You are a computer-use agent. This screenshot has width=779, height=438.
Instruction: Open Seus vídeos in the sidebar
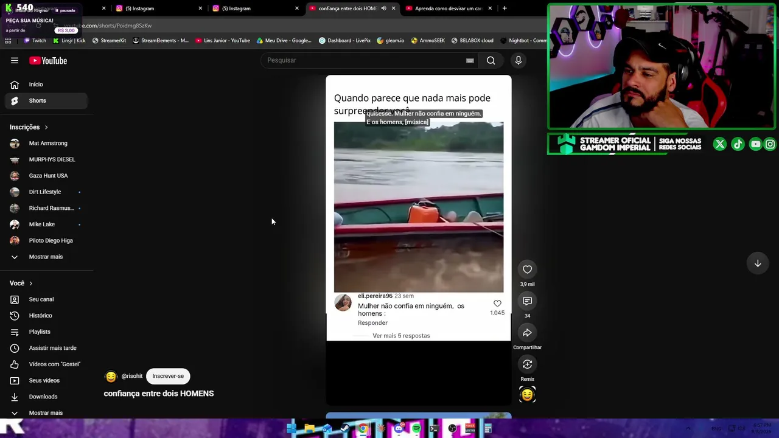(x=46, y=381)
